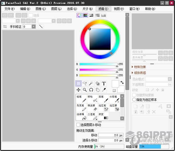Choose the 水彩笔 watercolor brush

click(x=114, y=99)
